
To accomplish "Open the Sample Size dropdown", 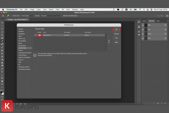I will point(27,16).
